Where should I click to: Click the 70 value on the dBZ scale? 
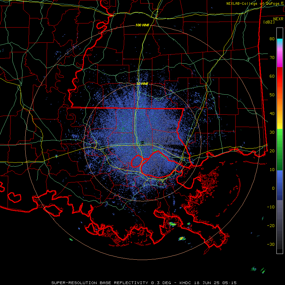tap(272, 57)
